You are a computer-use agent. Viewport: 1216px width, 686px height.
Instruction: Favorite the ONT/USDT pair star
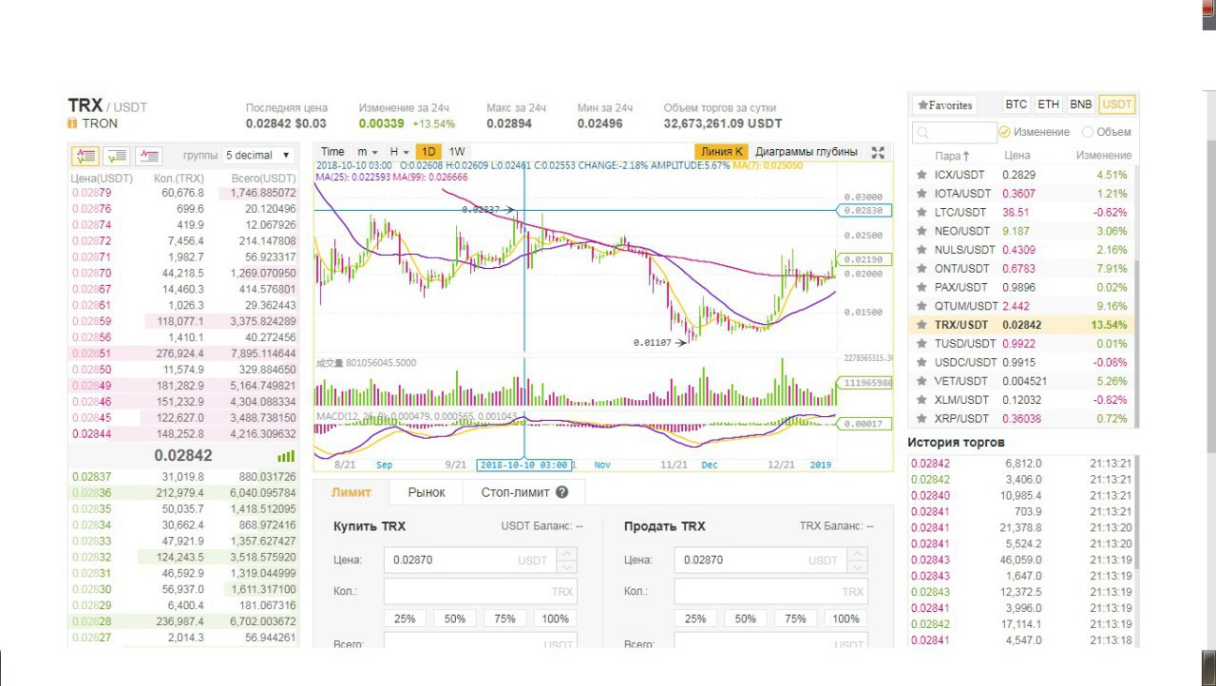pos(921,268)
